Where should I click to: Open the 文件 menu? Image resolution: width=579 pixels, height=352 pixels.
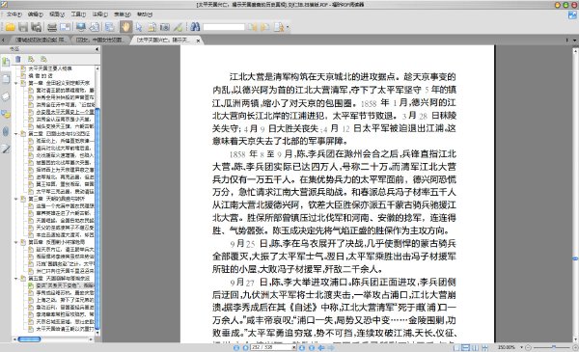14,14
